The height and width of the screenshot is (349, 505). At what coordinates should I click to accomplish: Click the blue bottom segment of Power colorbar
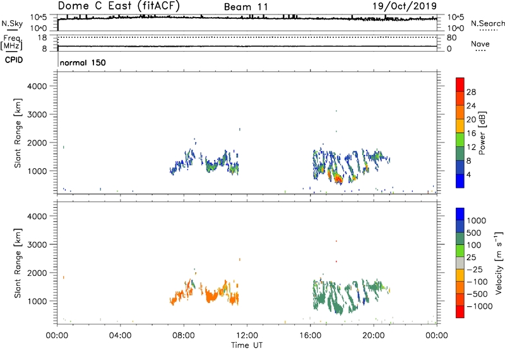(x=460, y=181)
